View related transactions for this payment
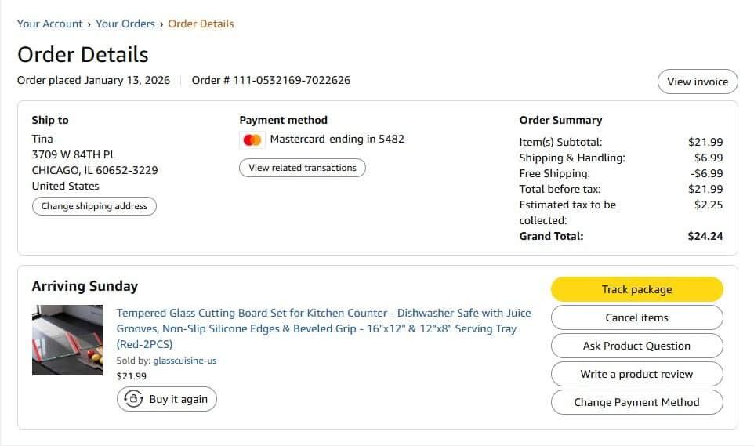 coord(302,168)
